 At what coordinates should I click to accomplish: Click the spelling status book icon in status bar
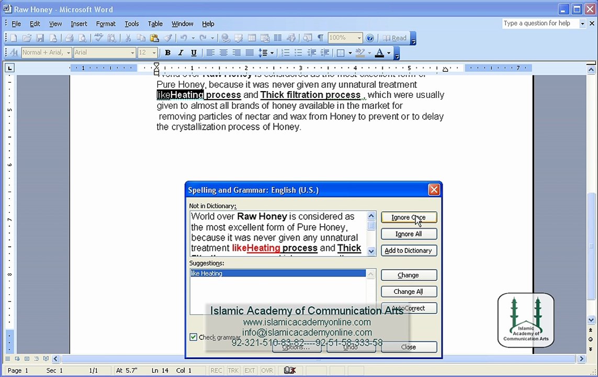point(290,370)
